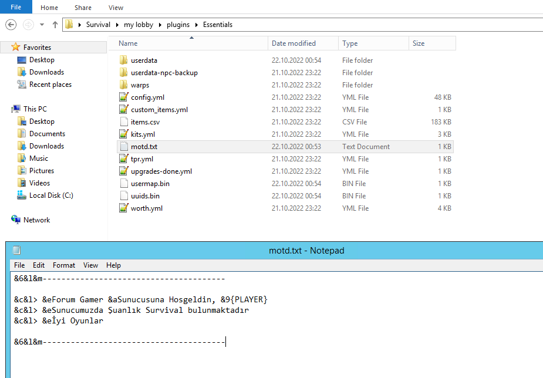
Task: Open Desktop under This PC
Action: click(x=42, y=122)
